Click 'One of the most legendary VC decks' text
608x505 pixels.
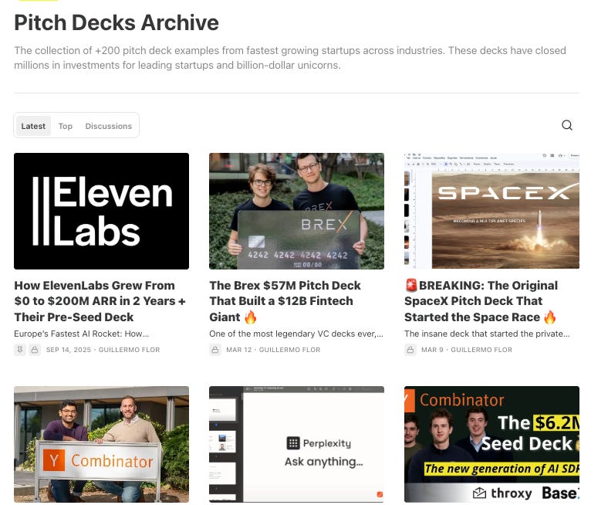tap(296, 334)
